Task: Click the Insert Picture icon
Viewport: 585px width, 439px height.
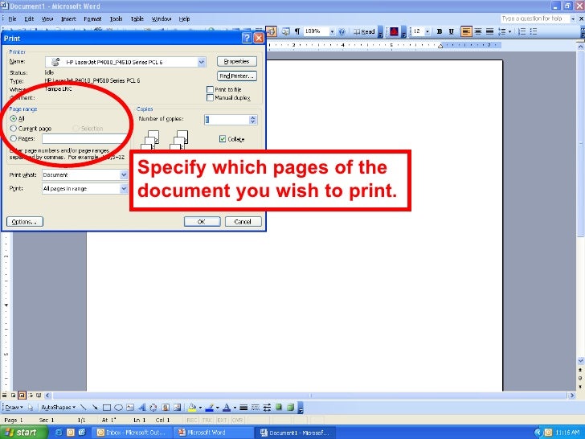Action: tap(178, 408)
